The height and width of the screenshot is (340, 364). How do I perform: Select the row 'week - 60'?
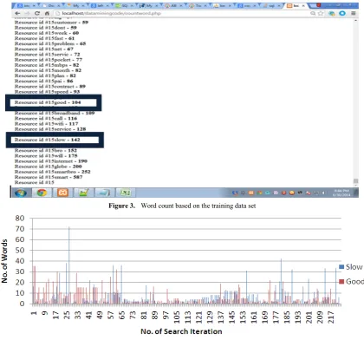(47, 33)
